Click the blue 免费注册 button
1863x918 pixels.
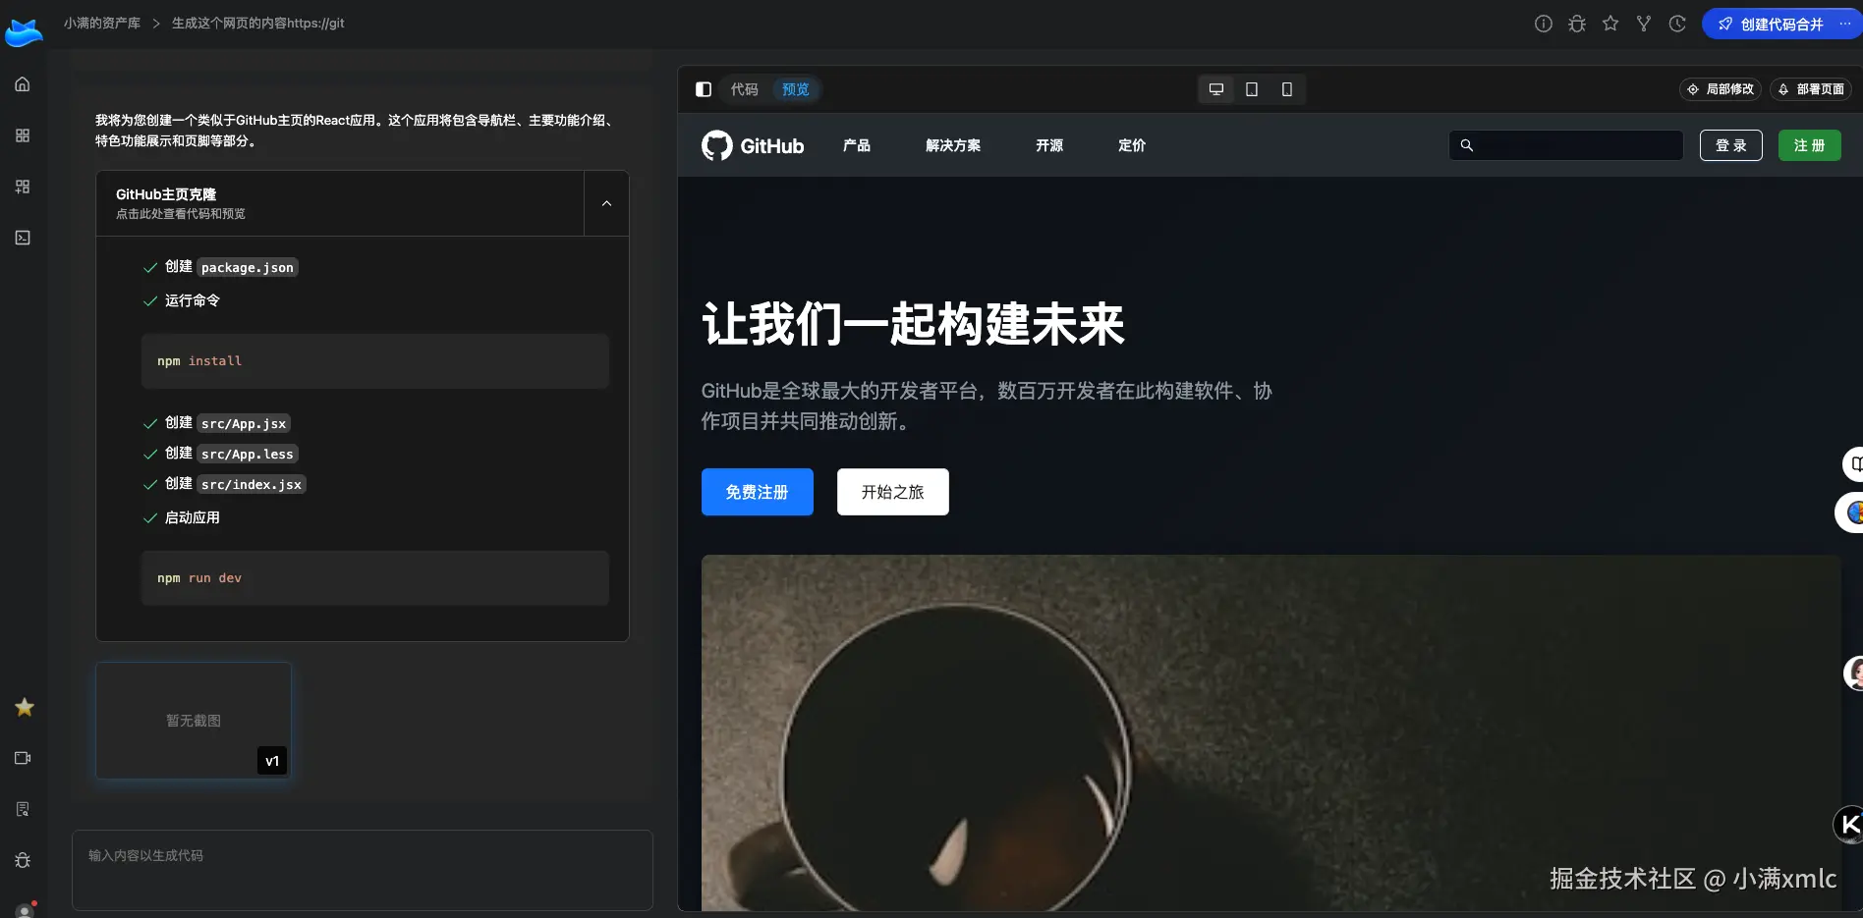point(758,492)
